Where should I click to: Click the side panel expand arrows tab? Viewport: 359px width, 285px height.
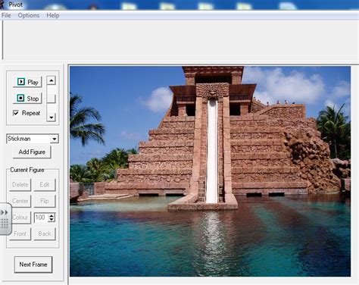(x=5, y=219)
